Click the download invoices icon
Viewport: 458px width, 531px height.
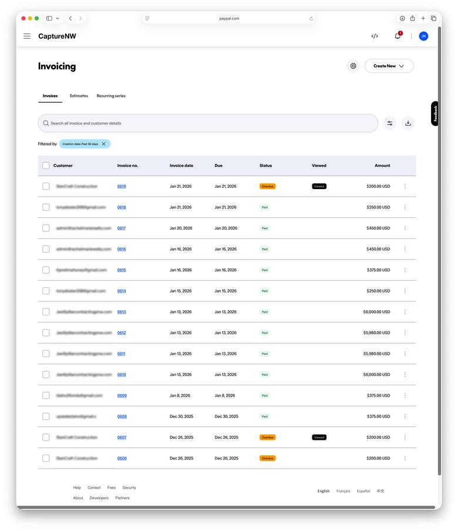408,123
